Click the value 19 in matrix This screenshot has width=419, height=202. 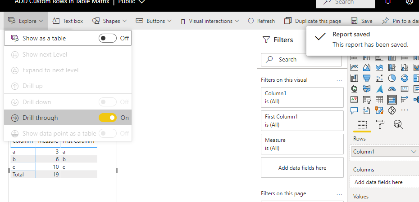(x=56, y=175)
